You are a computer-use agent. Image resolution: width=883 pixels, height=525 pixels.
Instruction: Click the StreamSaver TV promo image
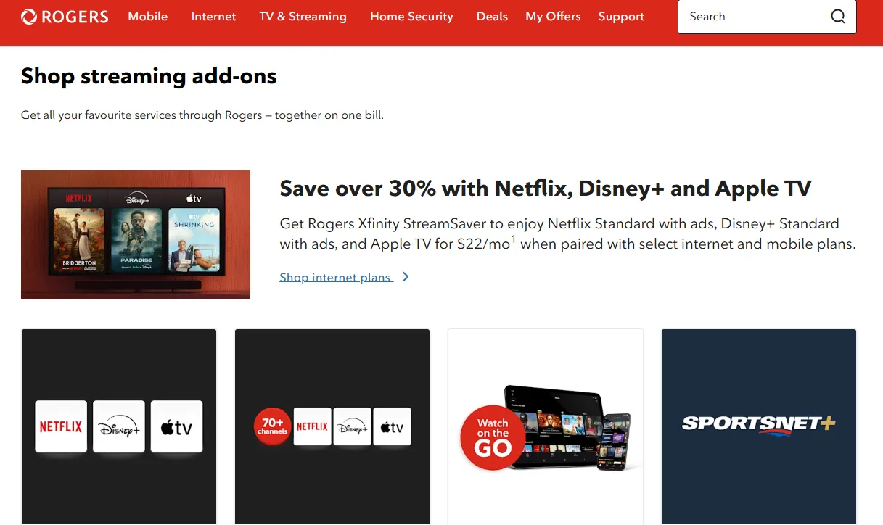click(136, 235)
